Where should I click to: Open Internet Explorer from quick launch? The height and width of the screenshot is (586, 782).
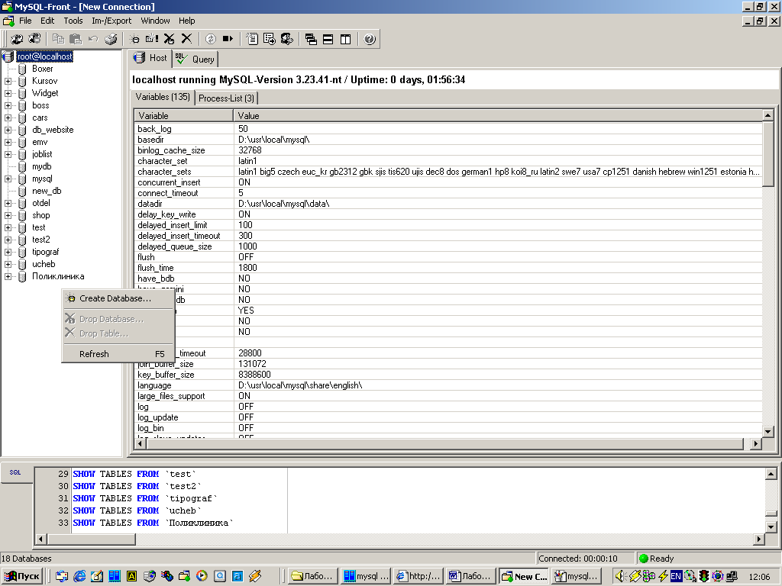(79, 576)
